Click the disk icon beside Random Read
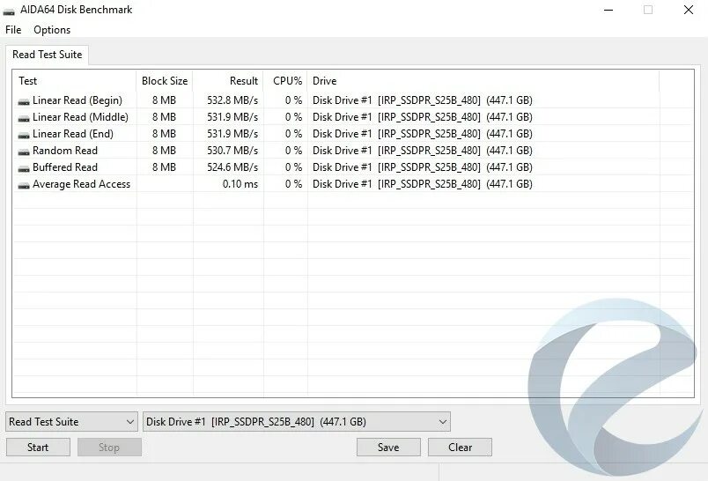The height and width of the screenshot is (481, 708). (x=24, y=152)
